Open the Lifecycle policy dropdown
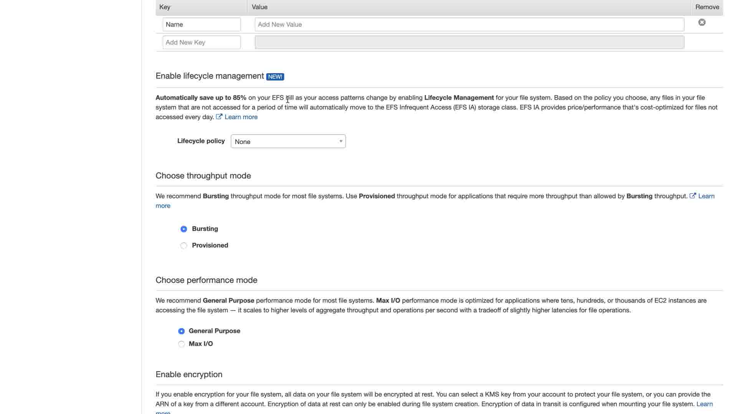 (x=288, y=141)
